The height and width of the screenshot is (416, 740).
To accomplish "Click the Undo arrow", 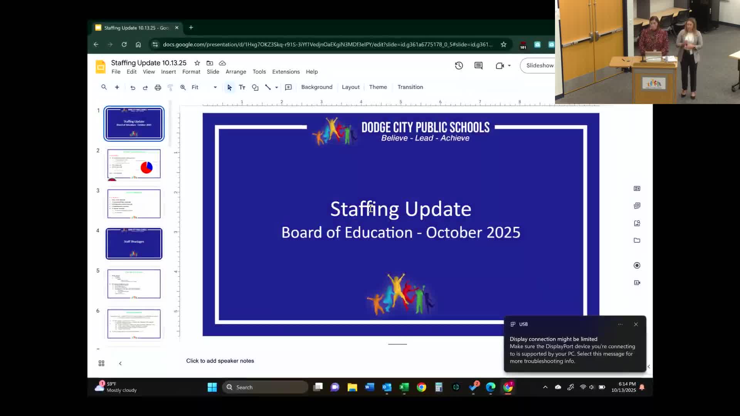I will [x=133, y=87].
